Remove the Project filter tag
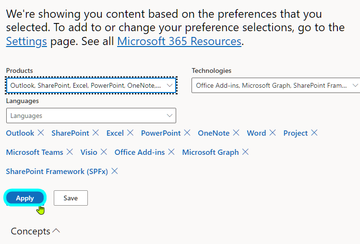This screenshot has height=244, width=360. 314,133
